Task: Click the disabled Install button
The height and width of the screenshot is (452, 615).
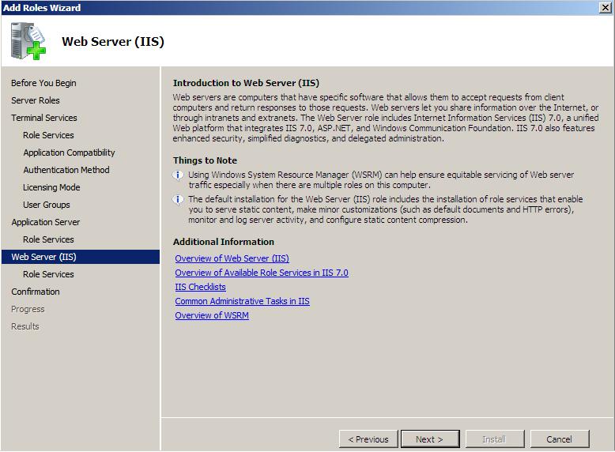Action: coord(495,439)
